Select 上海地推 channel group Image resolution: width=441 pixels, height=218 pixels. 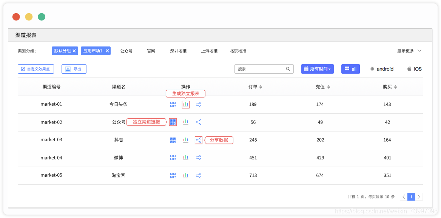point(209,51)
